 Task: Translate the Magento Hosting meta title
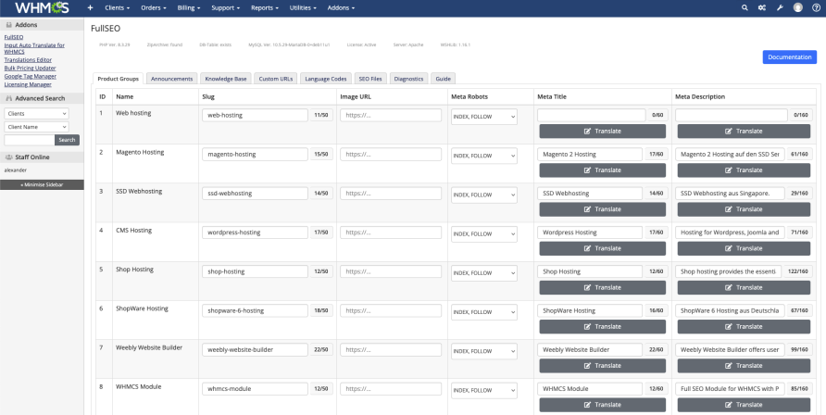[x=602, y=170]
